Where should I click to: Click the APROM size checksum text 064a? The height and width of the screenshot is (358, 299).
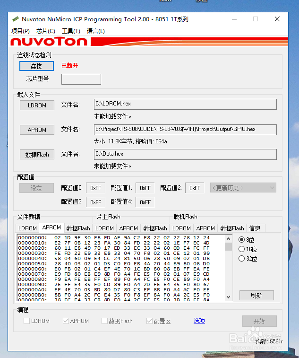pos(130,141)
